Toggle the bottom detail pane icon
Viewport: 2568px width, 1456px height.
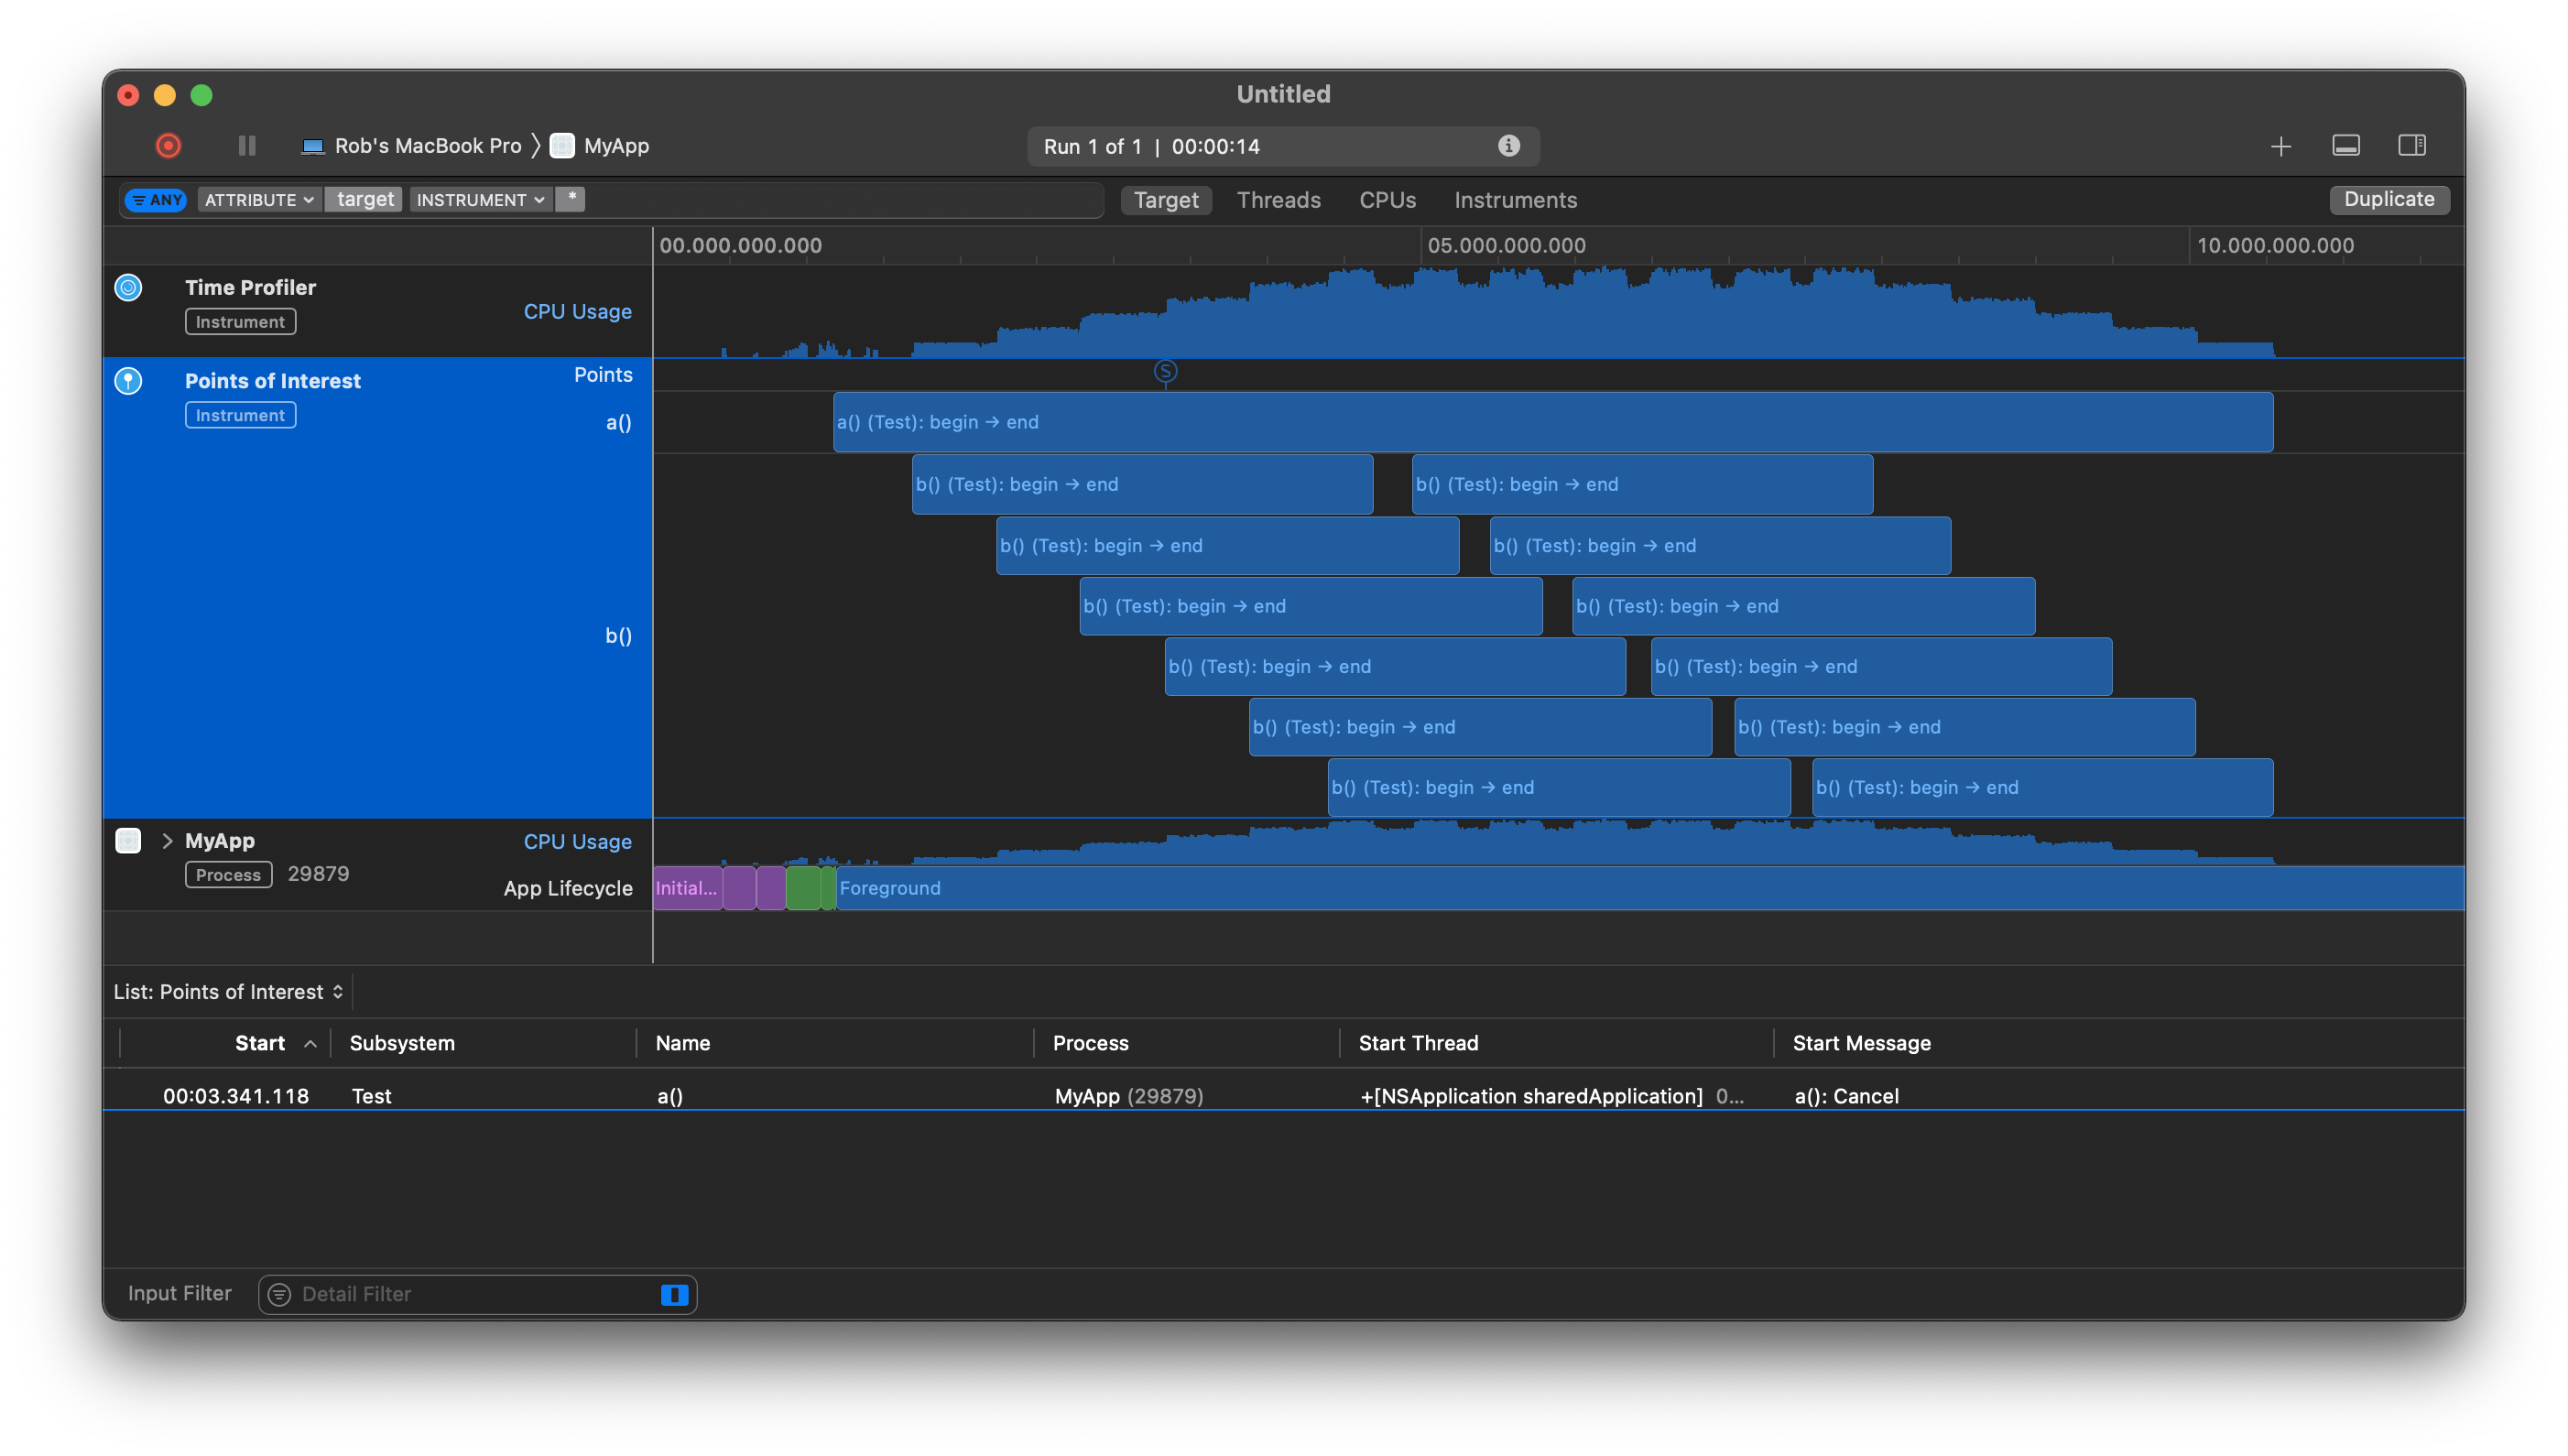pos(2345,146)
